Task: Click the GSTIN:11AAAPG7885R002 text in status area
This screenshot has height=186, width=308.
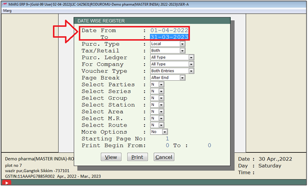Action: (30, 176)
